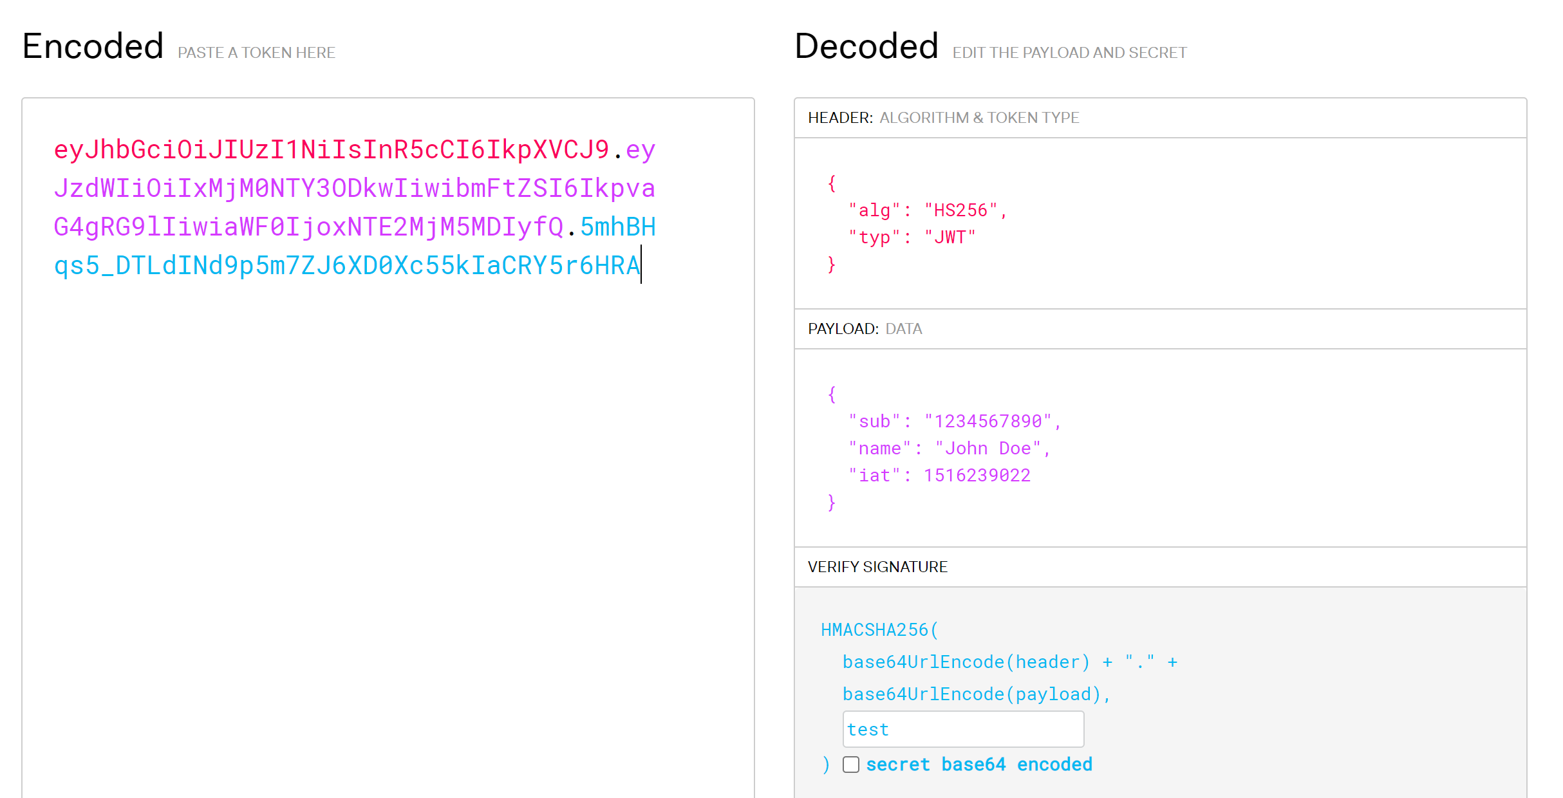Click the base64UrlEncode(payload) line
This screenshot has height=798, width=1563.
coord(977,694)
